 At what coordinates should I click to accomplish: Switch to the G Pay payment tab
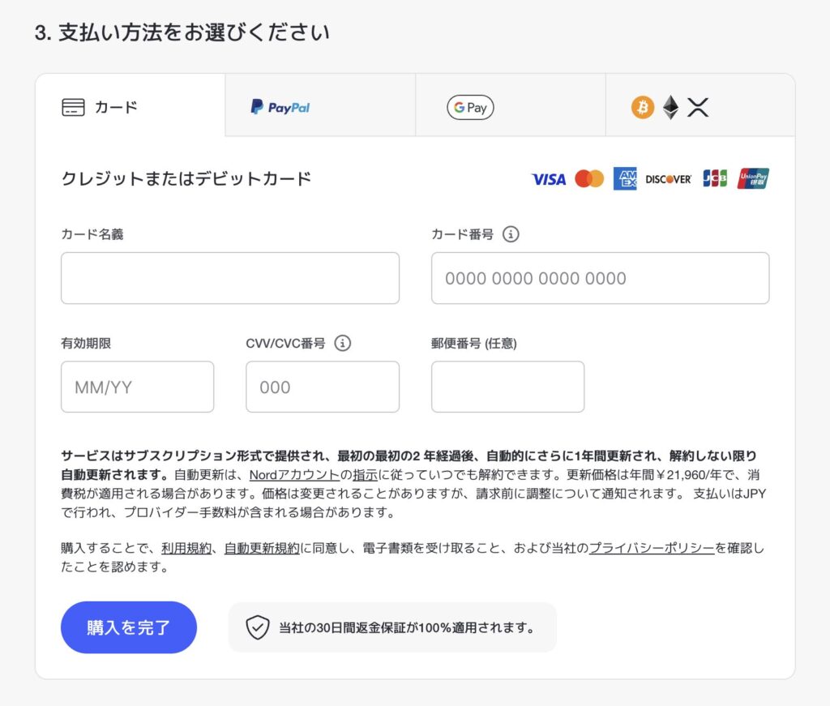(x=468, y=107)
